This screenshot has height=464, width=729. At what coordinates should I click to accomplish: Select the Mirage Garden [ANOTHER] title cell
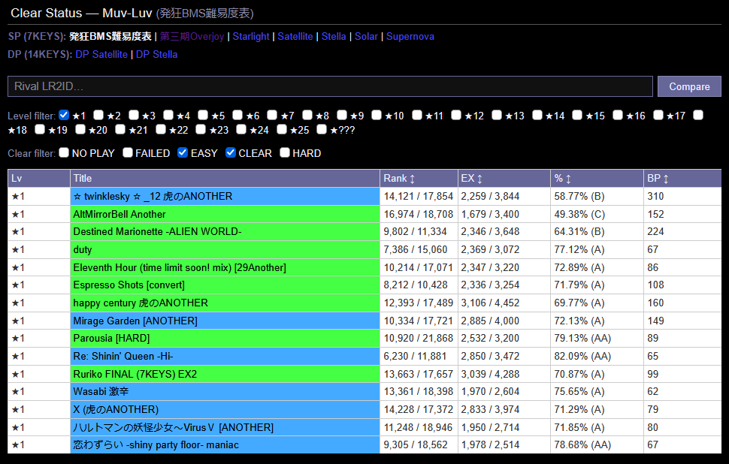[225, 321]
